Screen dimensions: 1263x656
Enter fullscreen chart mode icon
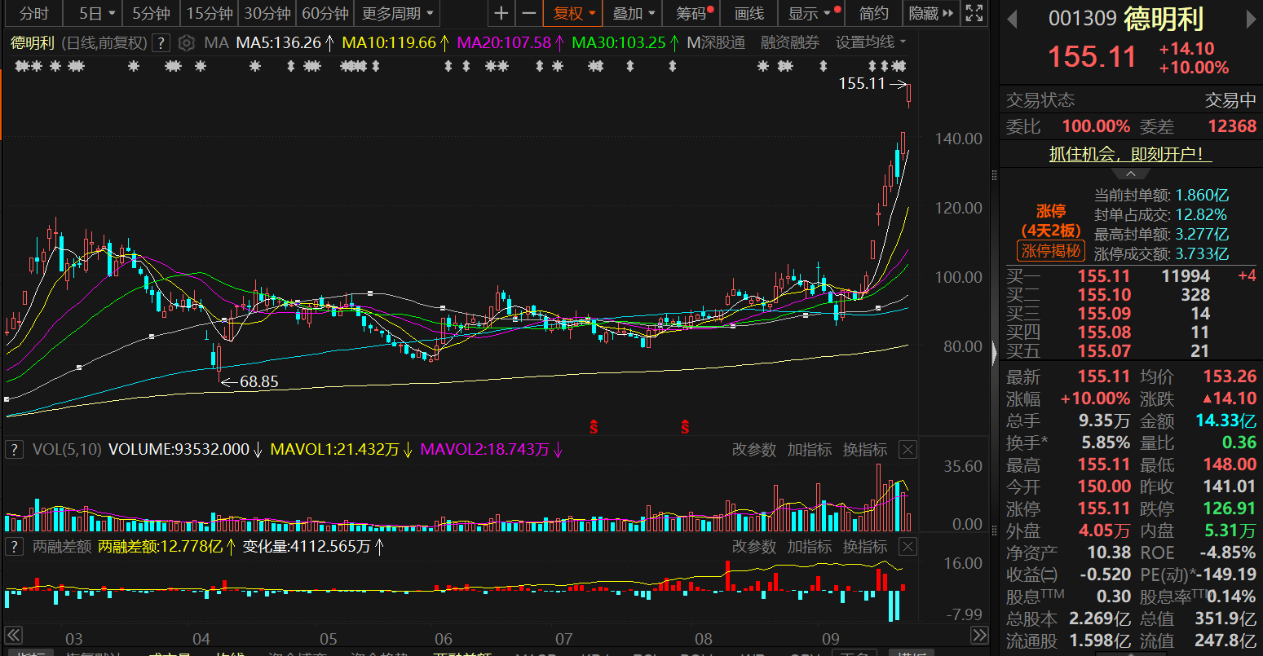(974, 13)
